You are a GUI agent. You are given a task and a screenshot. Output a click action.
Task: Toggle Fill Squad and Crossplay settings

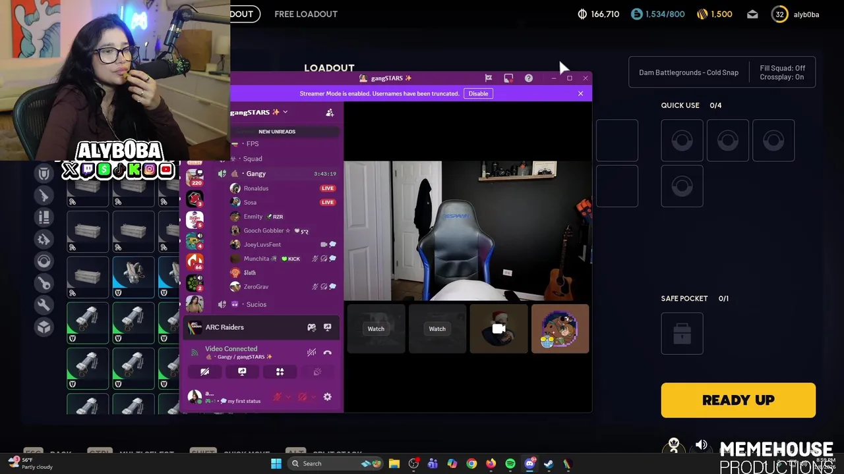782,72
